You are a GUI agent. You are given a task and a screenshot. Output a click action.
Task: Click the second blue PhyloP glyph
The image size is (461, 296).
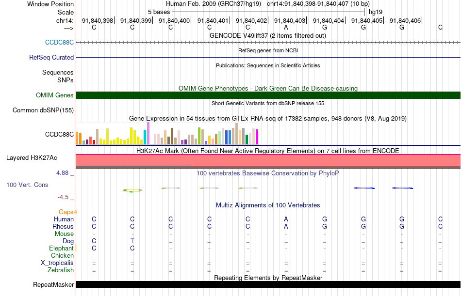point(402,188)
